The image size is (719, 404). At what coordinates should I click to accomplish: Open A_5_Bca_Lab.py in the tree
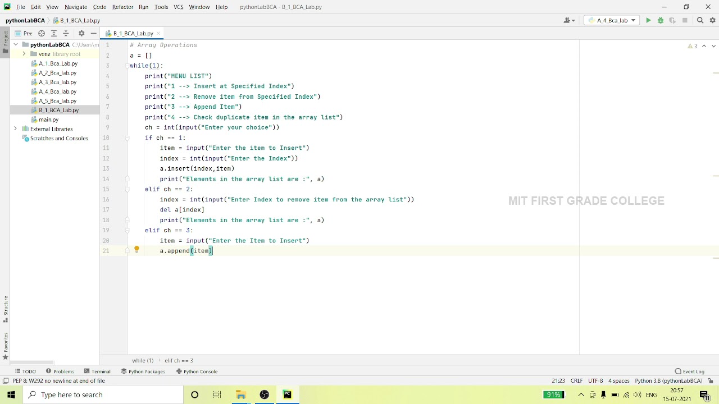(x=53, y=101)
